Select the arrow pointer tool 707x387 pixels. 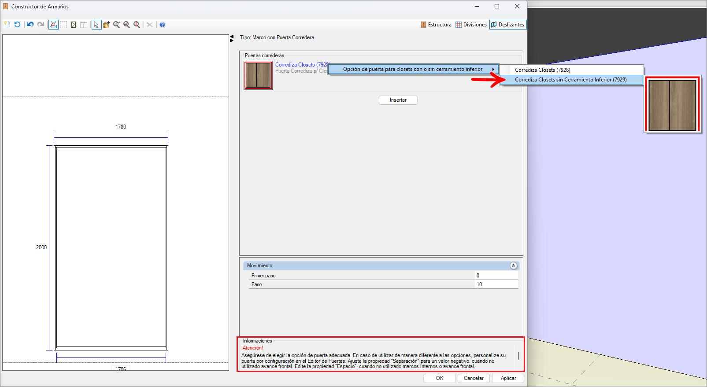[x=96, y=25]
